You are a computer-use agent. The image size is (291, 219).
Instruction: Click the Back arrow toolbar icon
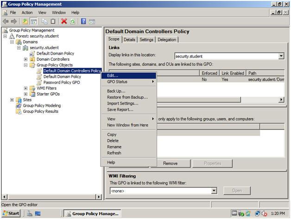coord(6,21)
